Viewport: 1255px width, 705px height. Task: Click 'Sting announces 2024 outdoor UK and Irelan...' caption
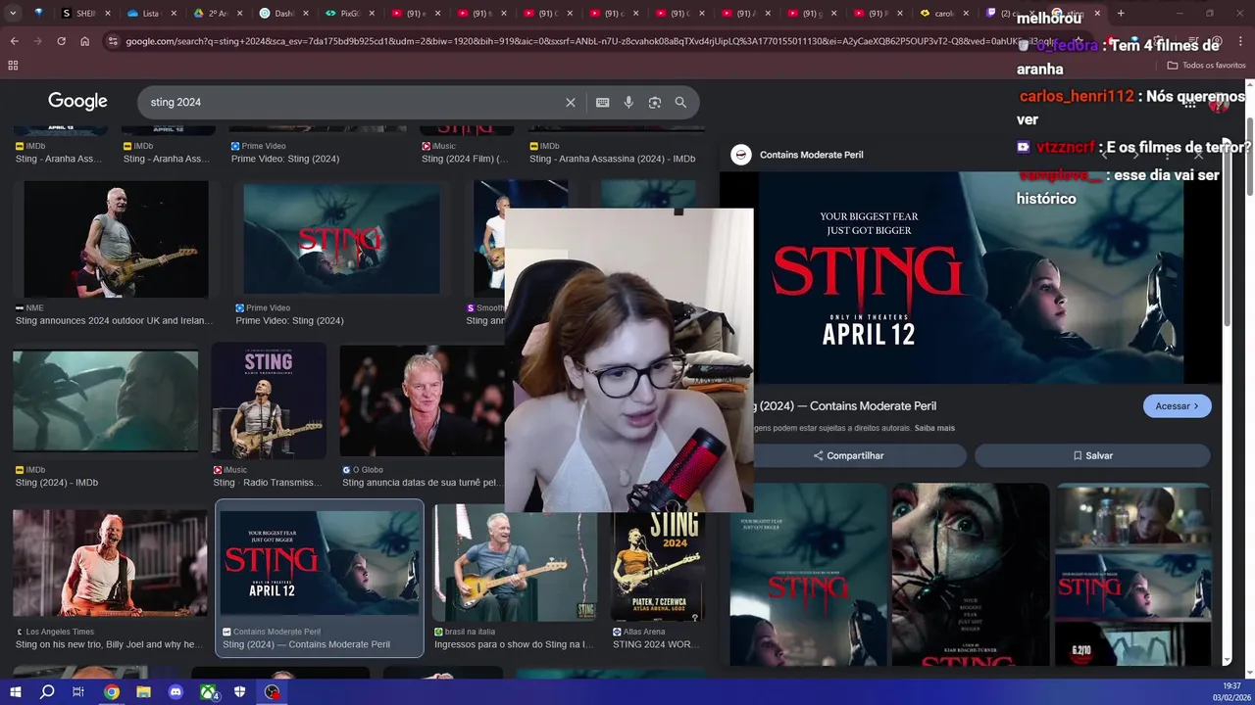(x=114, y=320)
